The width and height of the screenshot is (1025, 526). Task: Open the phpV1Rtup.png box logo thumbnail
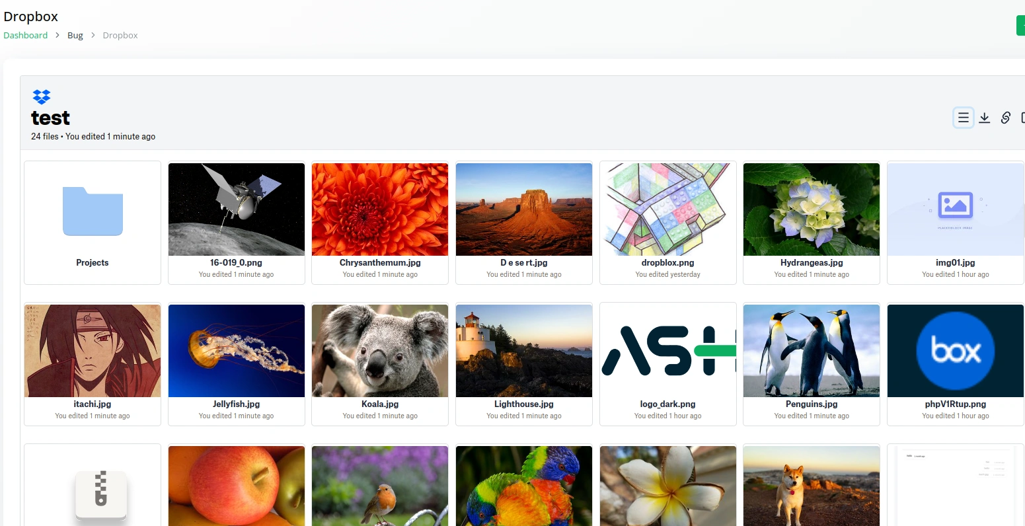click(956, 351)
